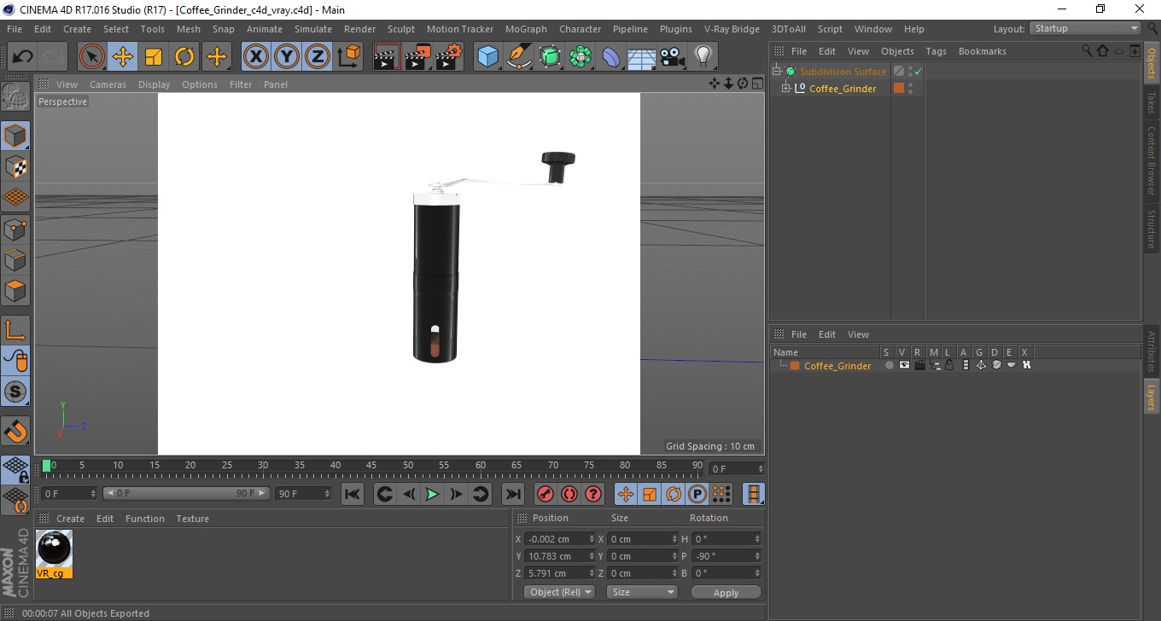Activate the Rotate tool
The height and width of the screenshot is (621, 1161).
pos(184,57)
